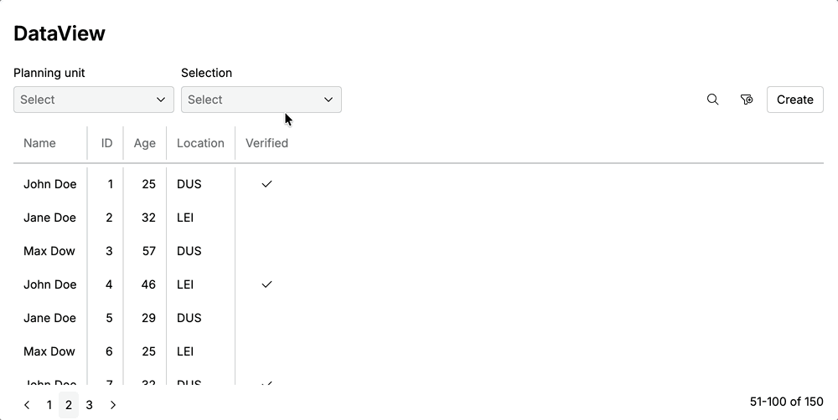Switch to page 1

pos(49,405)
